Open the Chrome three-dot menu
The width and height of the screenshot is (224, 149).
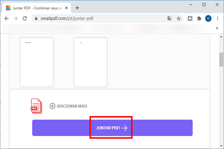[217, 18]
